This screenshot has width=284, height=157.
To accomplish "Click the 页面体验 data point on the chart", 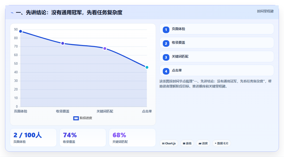I will (x=21, y=31).
